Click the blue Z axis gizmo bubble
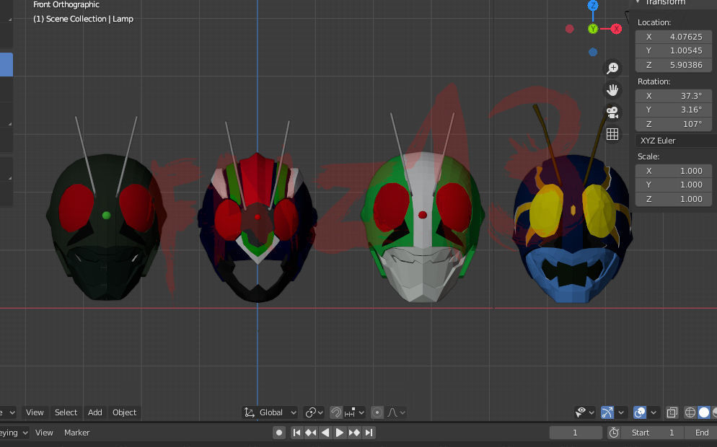Image resolution: width=717 pixels, height=447 pixels. pyautogui.click(x=593, y=6)
